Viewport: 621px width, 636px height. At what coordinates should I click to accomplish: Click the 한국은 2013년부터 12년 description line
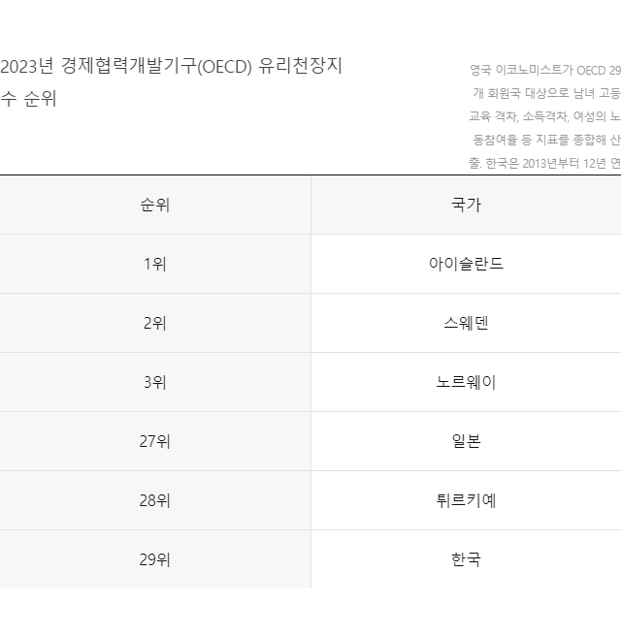coord(544,163)
